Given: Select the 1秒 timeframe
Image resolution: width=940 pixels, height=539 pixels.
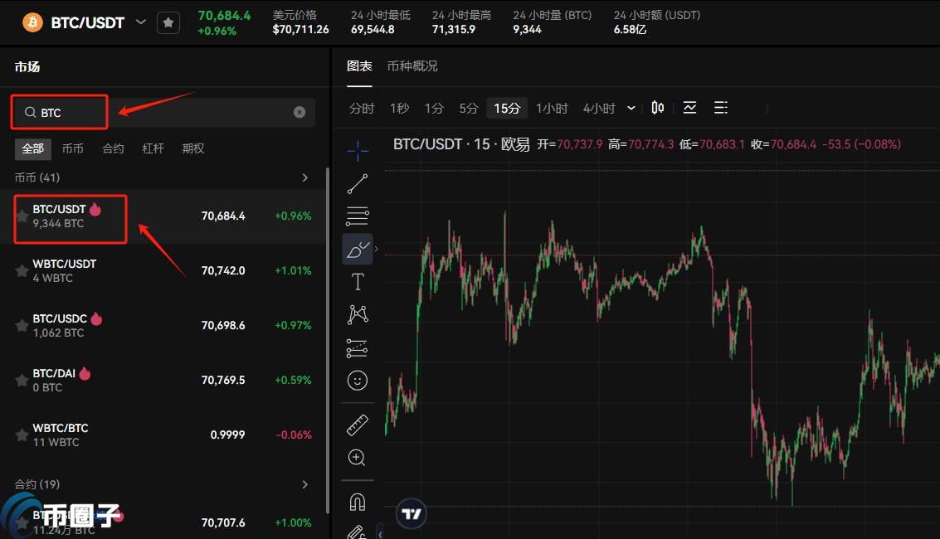Looking at the screenshot, I should [399, 109].
